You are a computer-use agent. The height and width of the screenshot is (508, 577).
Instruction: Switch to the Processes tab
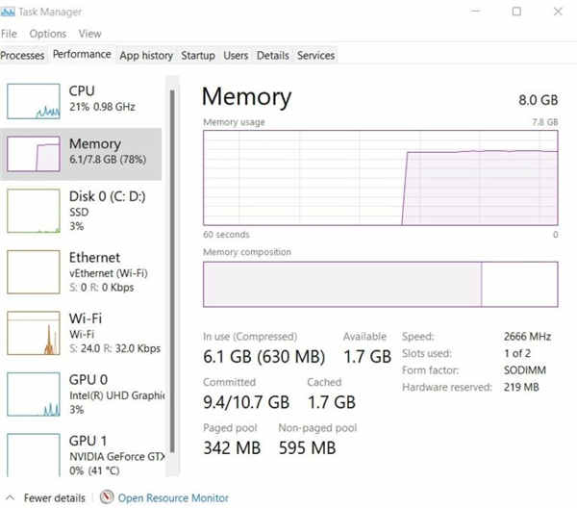[23, 56]
